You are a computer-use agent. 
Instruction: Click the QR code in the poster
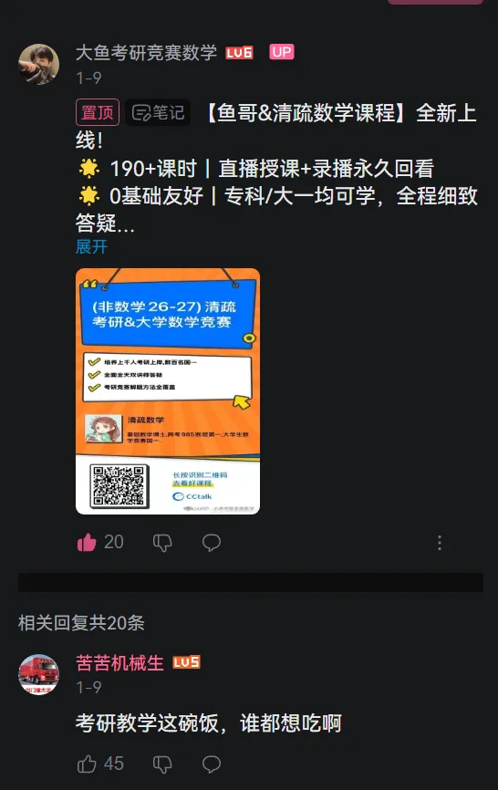click(x=119, y=485)
